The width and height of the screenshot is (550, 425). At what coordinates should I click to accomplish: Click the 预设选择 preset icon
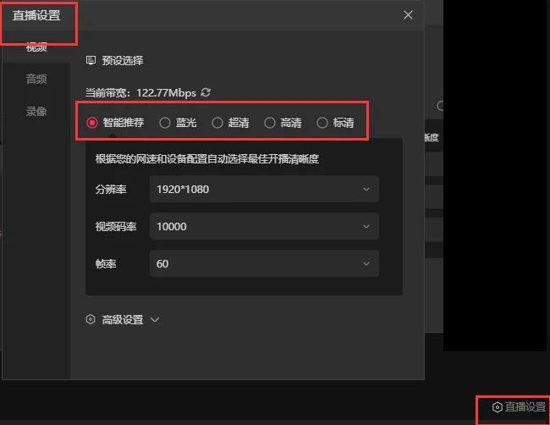click(91, 61)
